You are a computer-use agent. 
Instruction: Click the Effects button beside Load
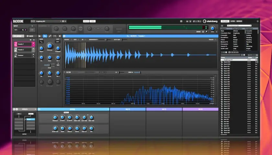86,21
